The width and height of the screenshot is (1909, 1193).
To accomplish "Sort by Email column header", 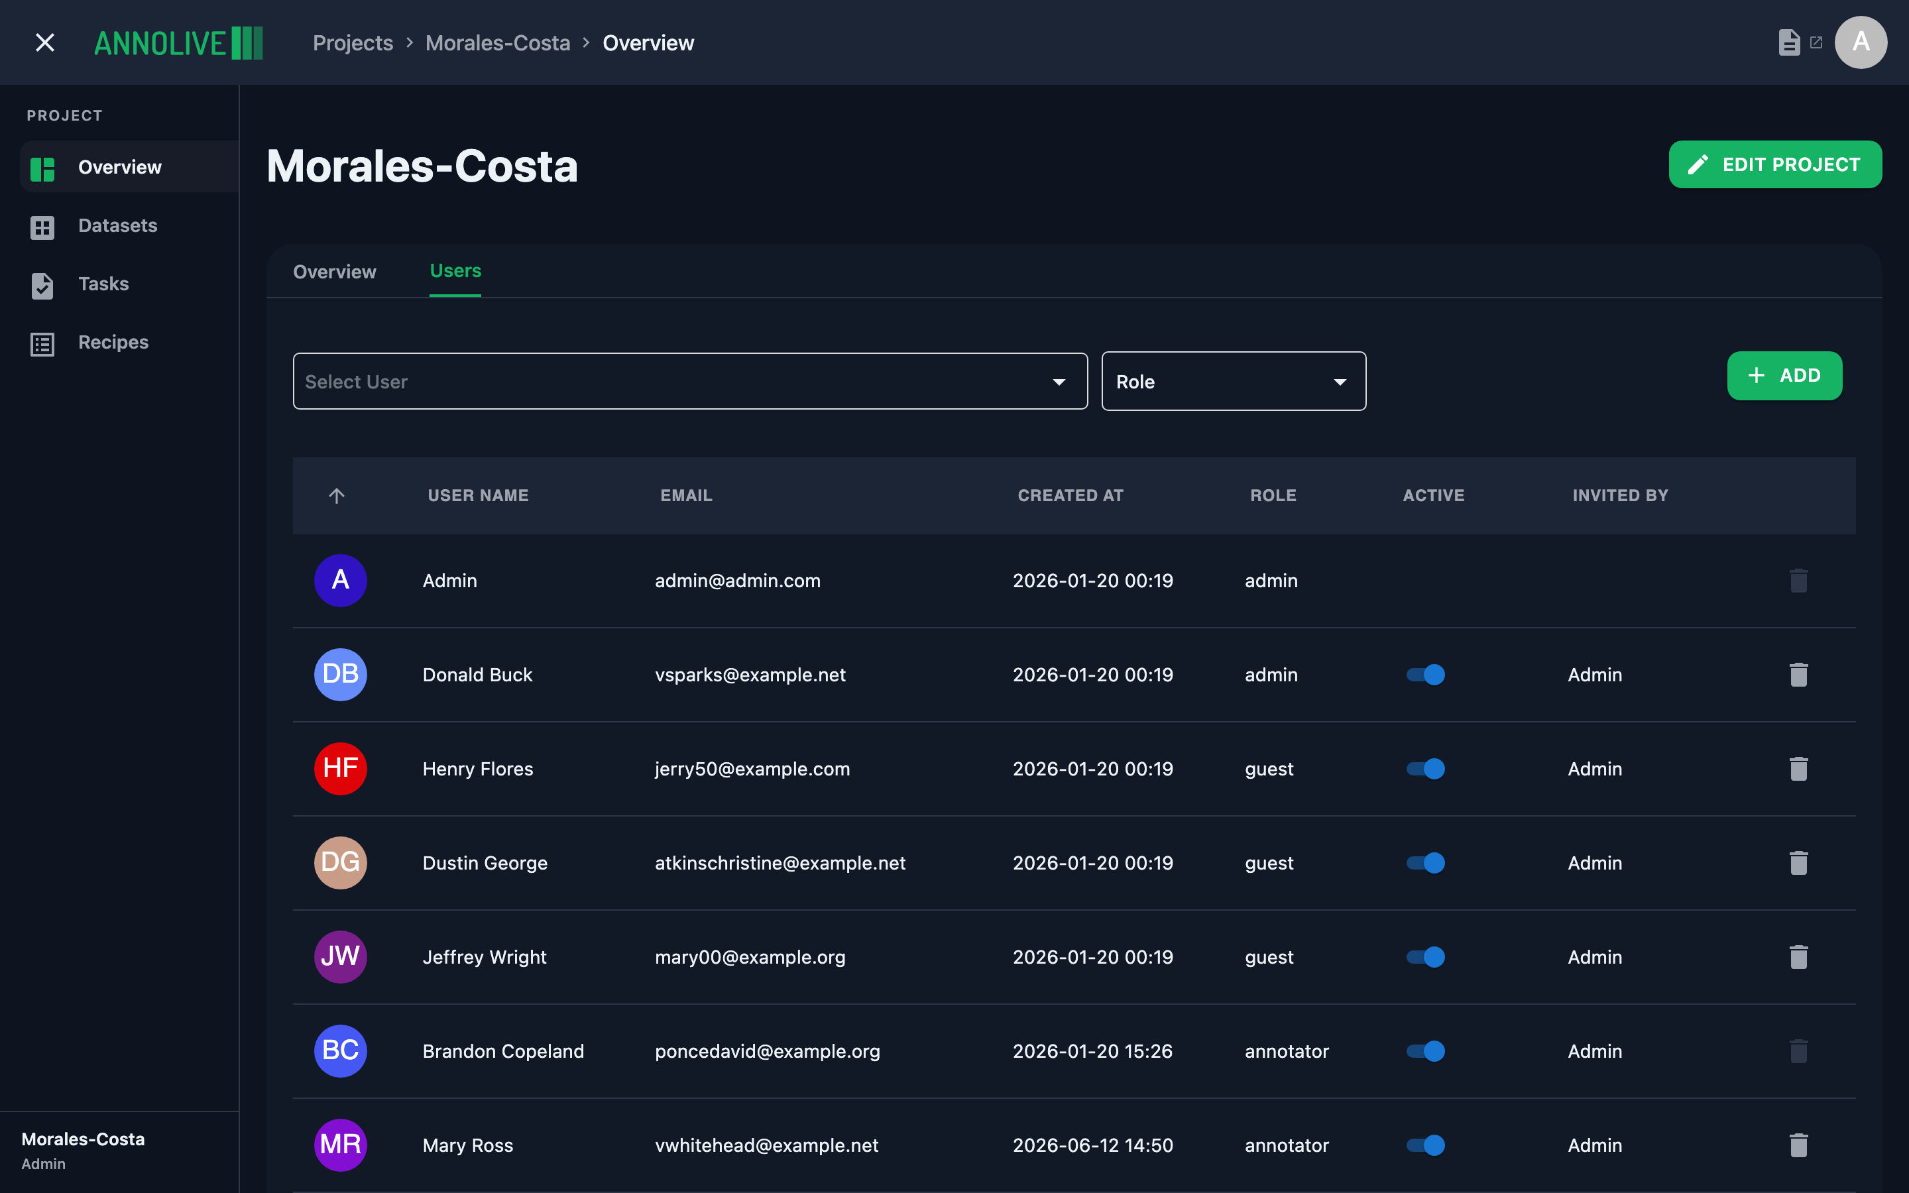I will [x=686, y=496].
